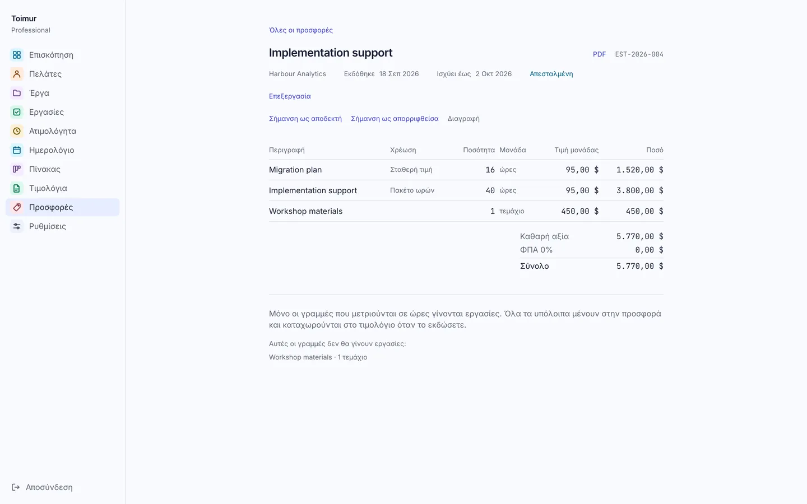Click the Τιμολόγια document icon
The height and width of the screenshot is (504, 807).
pos(17,188)
